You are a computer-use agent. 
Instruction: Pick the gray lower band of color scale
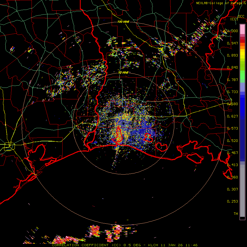click(242, 191)
